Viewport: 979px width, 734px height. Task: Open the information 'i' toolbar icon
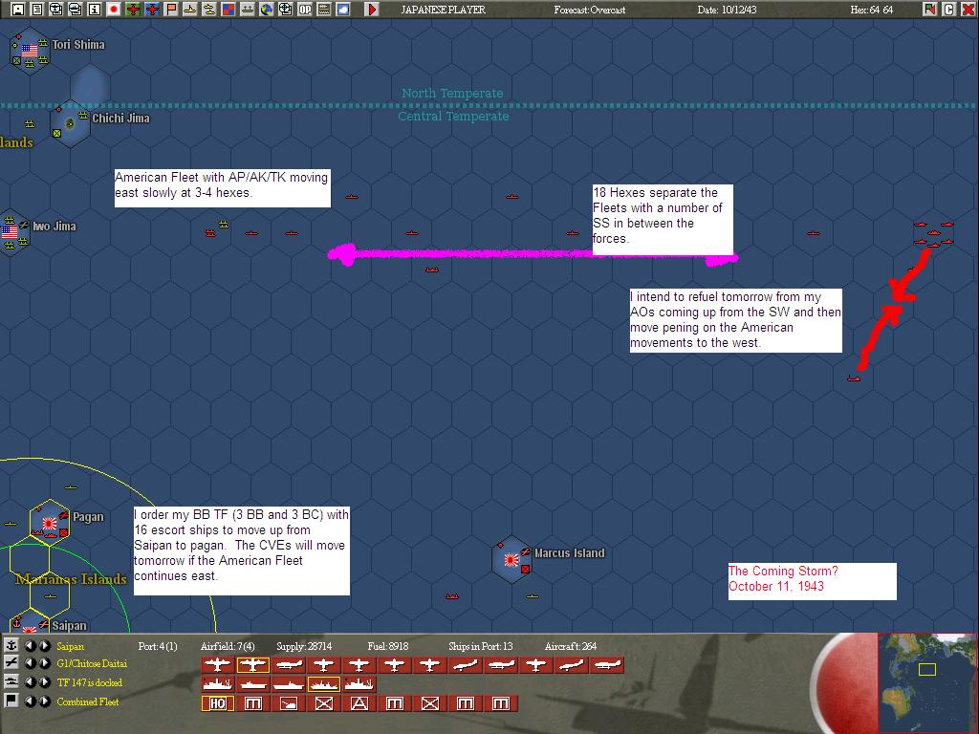click(95, 10)
